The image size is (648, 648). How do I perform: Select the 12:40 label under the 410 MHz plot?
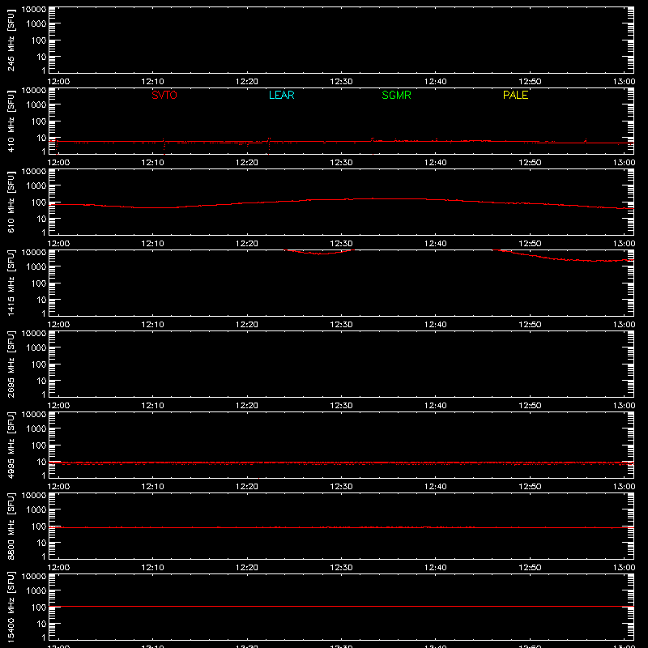pos(435,163)
